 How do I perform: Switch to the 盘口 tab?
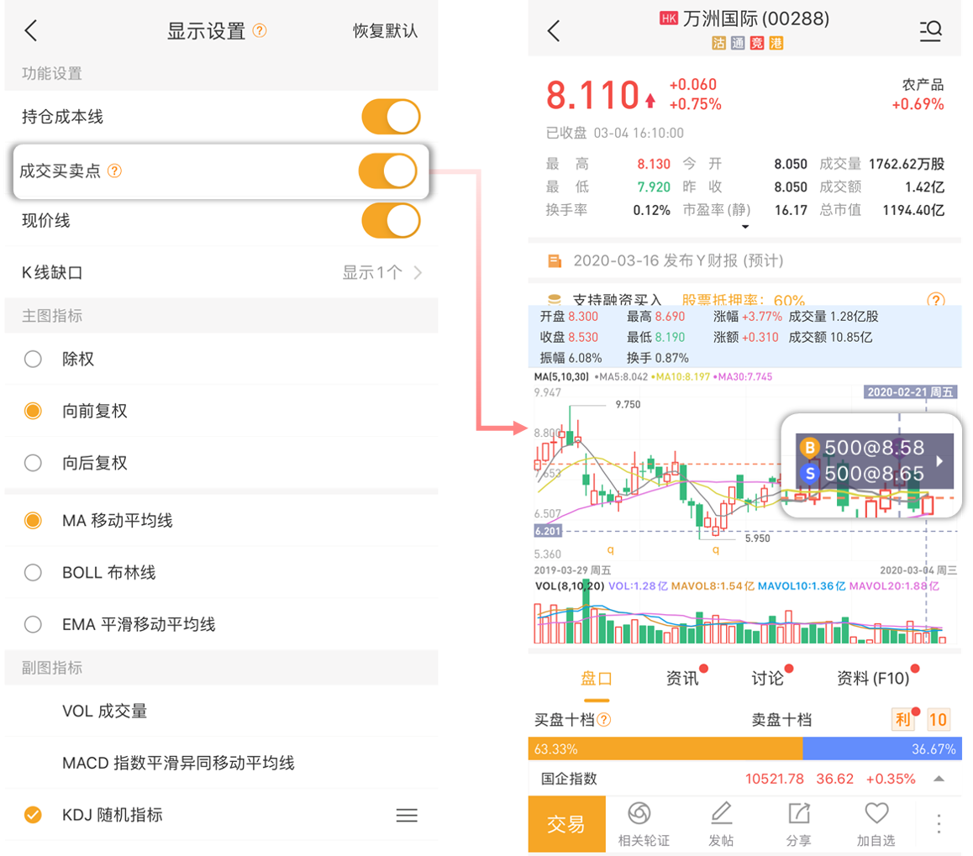point(597,679)
